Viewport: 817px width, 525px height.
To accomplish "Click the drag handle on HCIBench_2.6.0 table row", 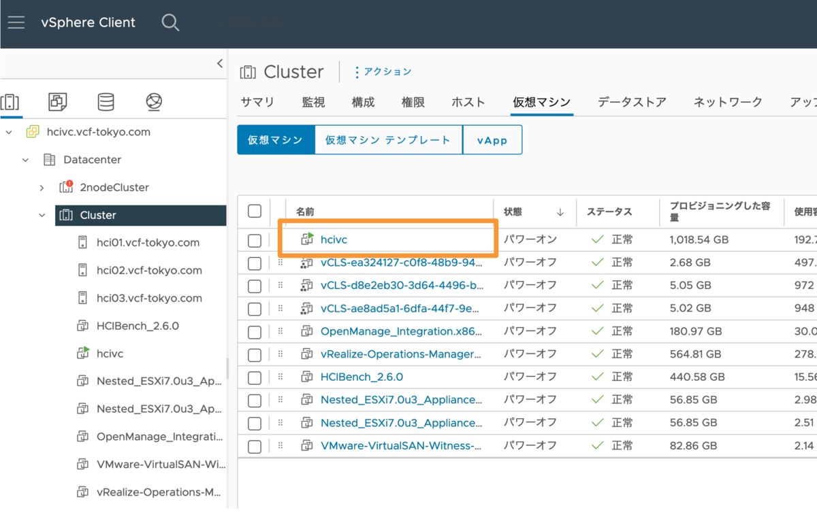I will pos(280,377).
